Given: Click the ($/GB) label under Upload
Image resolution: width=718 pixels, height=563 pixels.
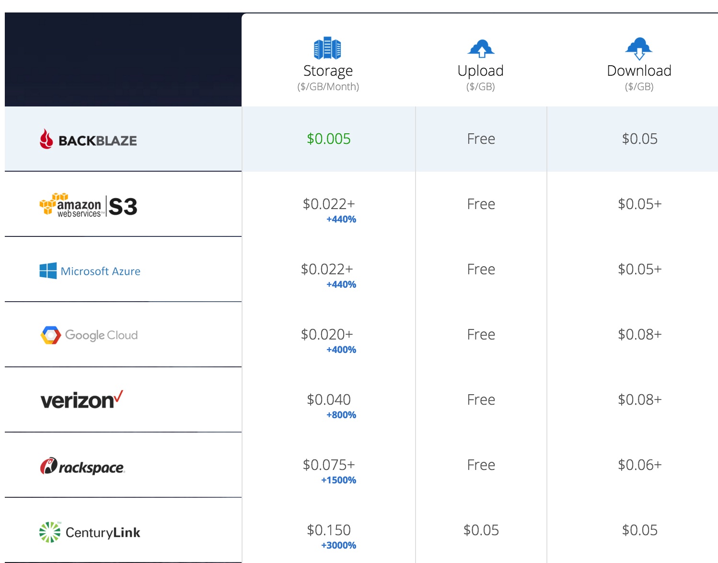Looking at the screenshot, I should click(481, 87).
